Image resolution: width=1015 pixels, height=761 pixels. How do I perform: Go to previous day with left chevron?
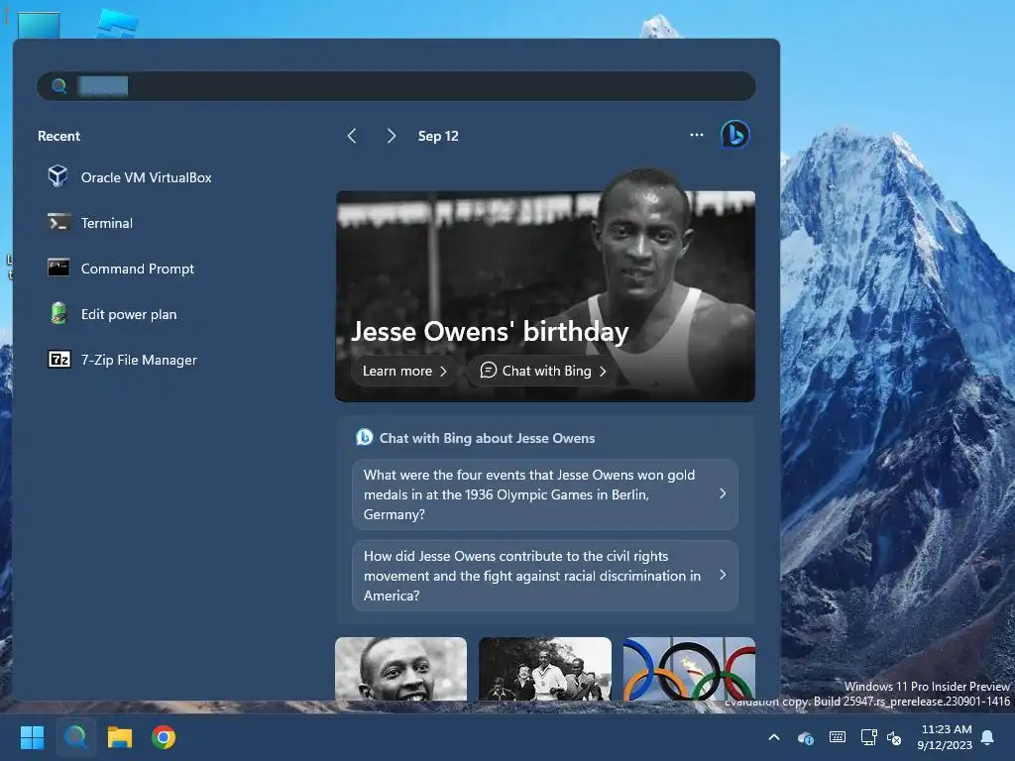point(352,135)
